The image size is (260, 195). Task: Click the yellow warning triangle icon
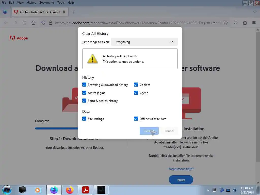(x=92, y=59)
